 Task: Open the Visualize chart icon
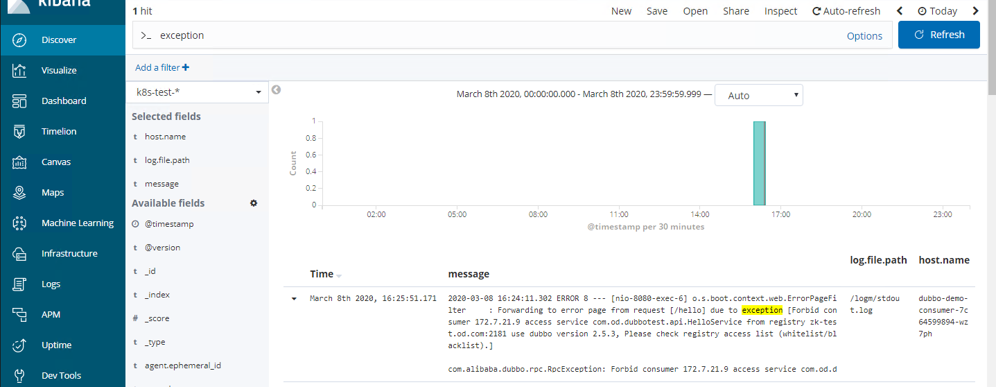coord(19,71)
